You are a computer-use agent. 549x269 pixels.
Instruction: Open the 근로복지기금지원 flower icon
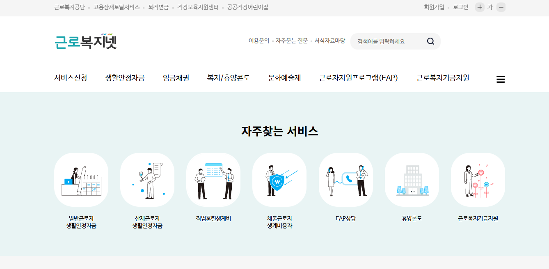(478, 179)
